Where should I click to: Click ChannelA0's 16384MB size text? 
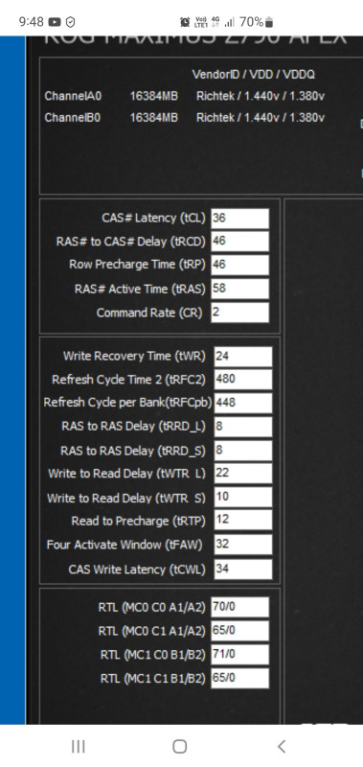point(154,97)
